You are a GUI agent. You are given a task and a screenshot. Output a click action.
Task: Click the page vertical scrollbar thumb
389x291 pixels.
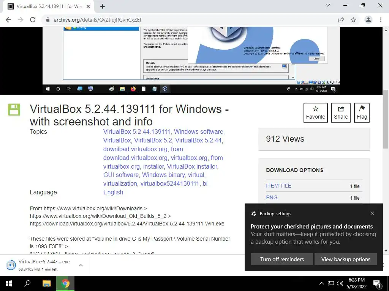pos(386,119)
